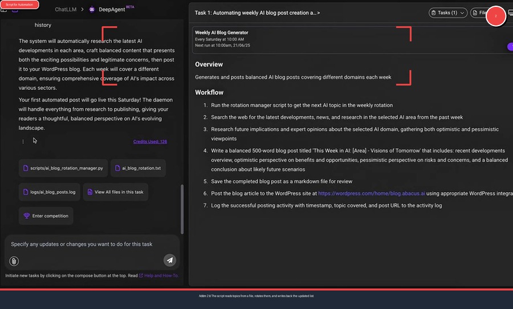Image resolution: width=513 pixels, height=309 pixels.
Task: Click the trophy icon on Enter competition
Action: tap(26, 216)
